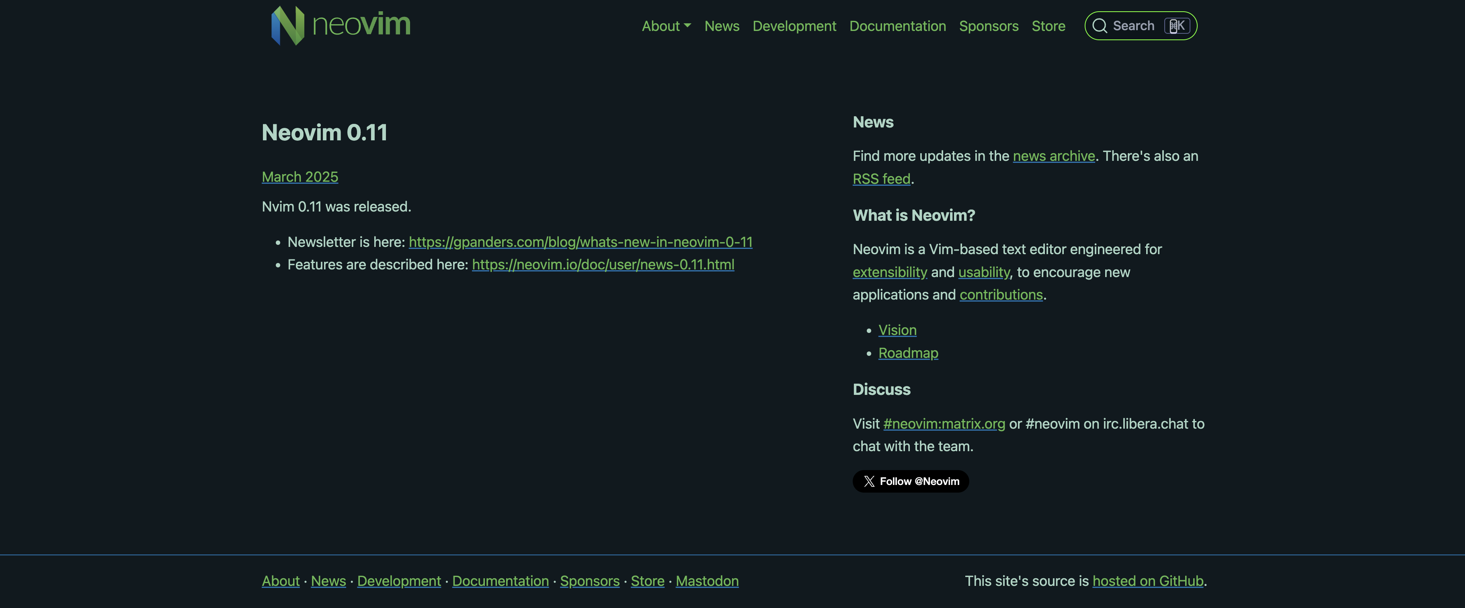
Task: Click the Follow @Neovim button
Action: click(910, 481)
